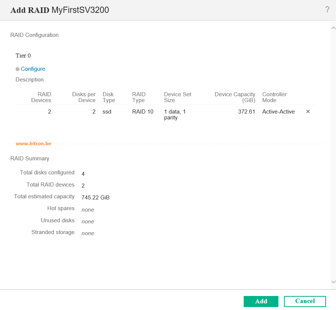The image size is (336, 310).
Task: Click the Add RAID MyFirstSV3200 title
Action: [x=60, y=10]
